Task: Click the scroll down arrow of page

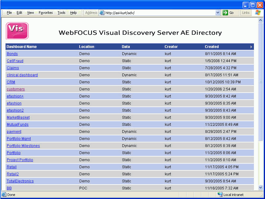Action: [x=261, y=187]
